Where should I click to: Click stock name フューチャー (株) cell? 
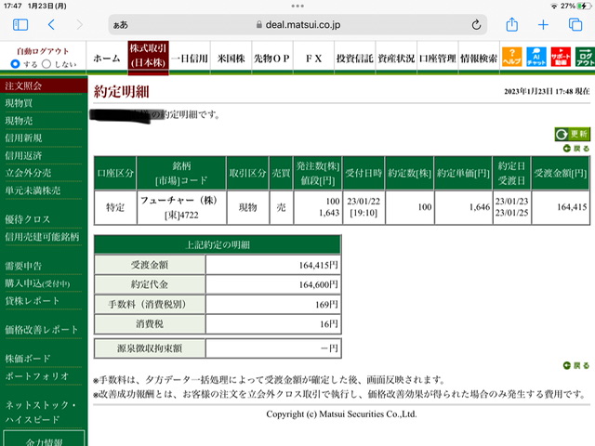pyautogui.click(x=178, y=200)
